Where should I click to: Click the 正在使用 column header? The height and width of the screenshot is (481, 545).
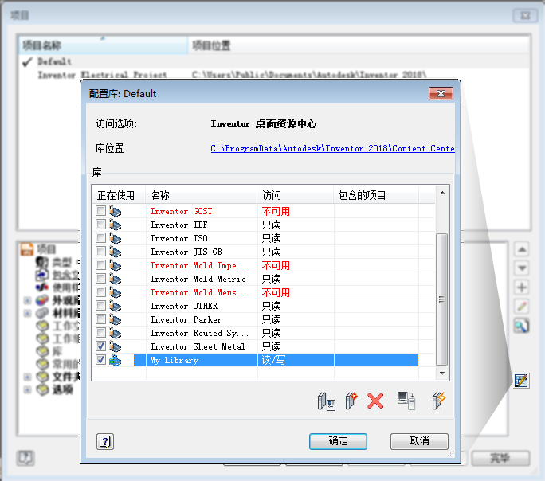pos(119,195)
